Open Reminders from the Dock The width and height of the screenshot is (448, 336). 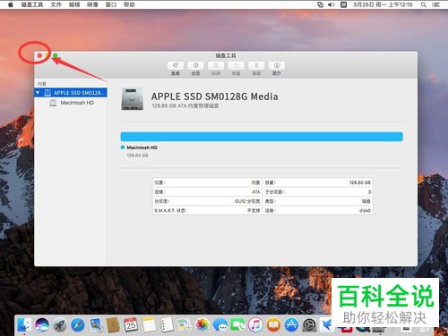(x=167, y=324)
